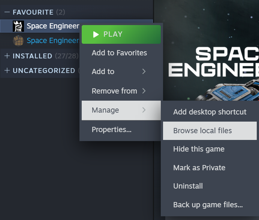The width and height of the screenshot is (259, 220).
Task: Open the 'Add to' submenu arrow
Action: (144, 71)
